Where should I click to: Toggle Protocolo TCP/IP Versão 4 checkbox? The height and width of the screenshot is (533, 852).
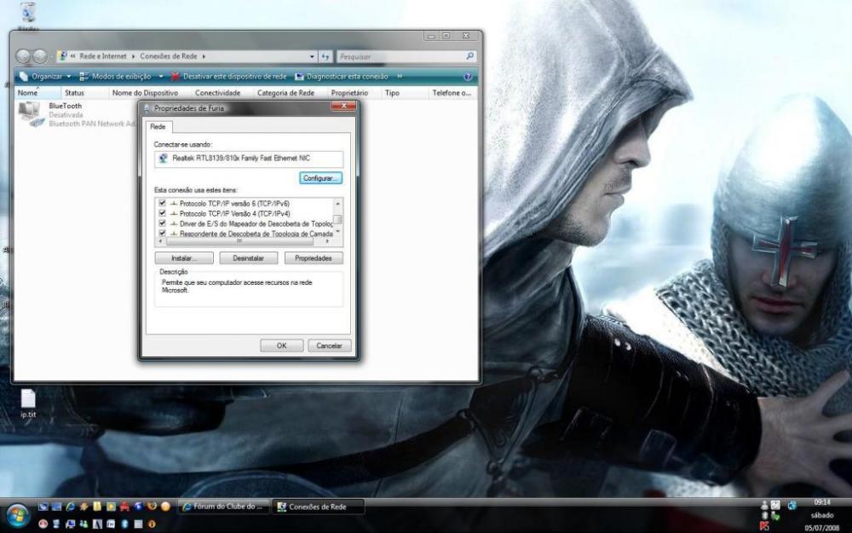coord(162,213)
